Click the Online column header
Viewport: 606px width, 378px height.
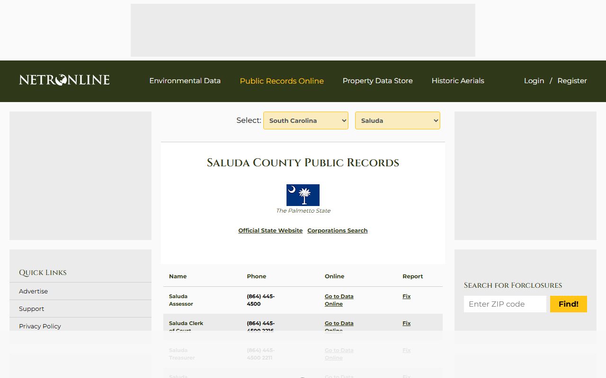coord(334,276)
